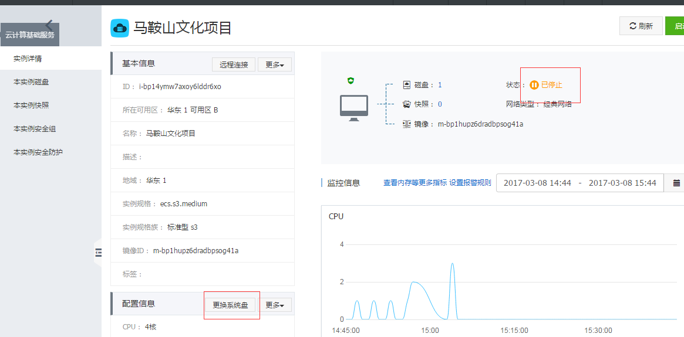Click image ID next to 镜像 icon
684x337 pixels.
[480, 124]
